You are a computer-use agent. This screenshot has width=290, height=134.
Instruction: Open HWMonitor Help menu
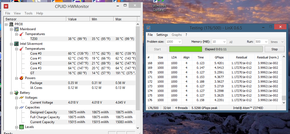tap(40, 13)
